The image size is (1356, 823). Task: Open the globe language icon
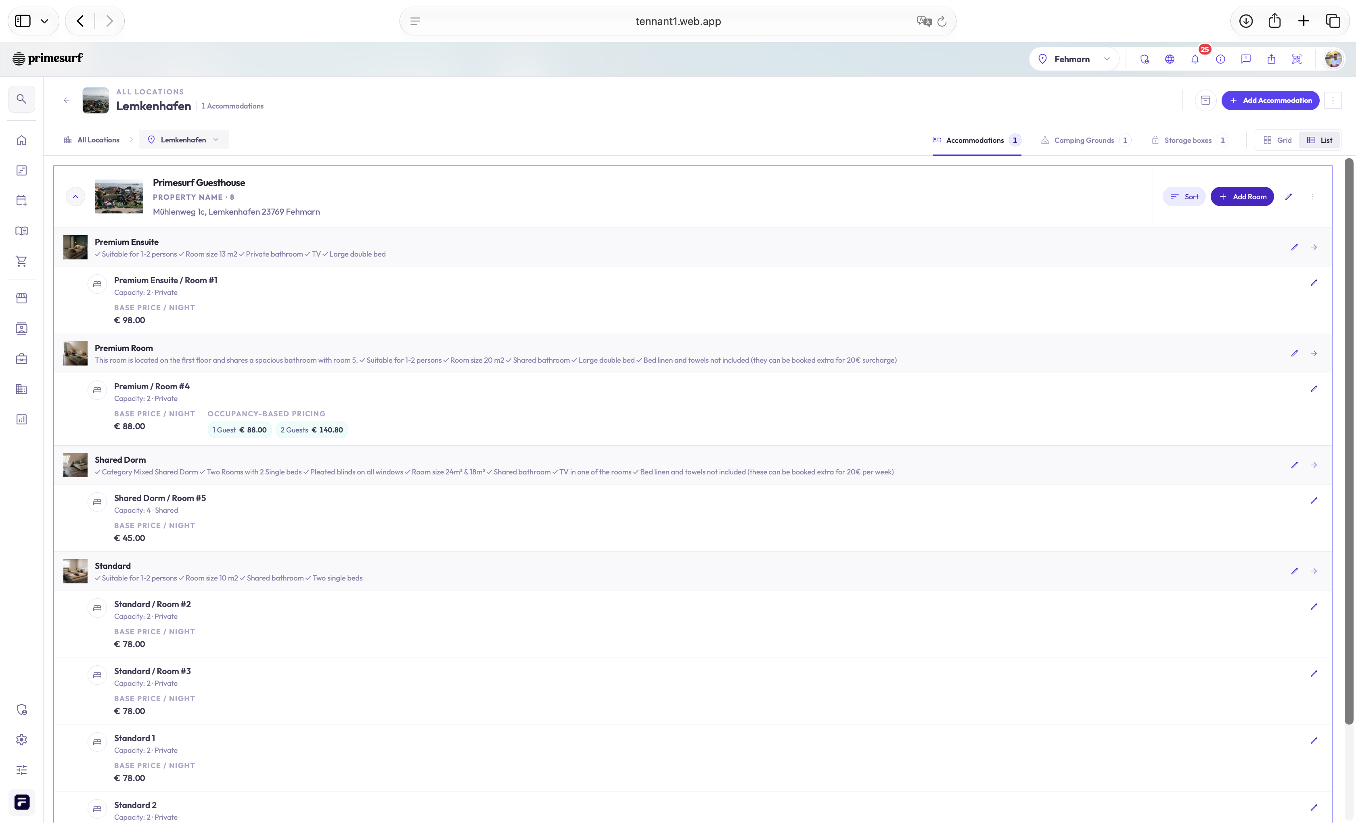[1170, 59]
